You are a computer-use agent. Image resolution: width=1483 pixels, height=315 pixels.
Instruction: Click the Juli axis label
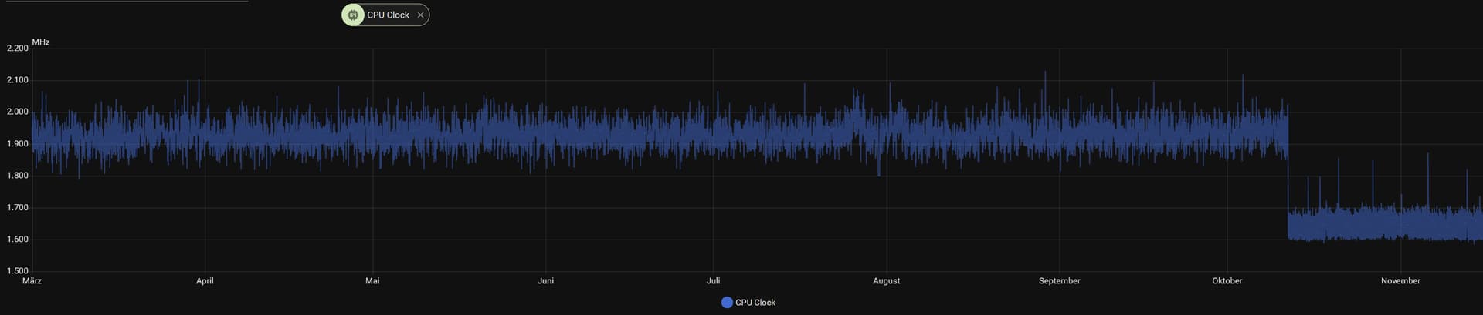click(713, 281)
